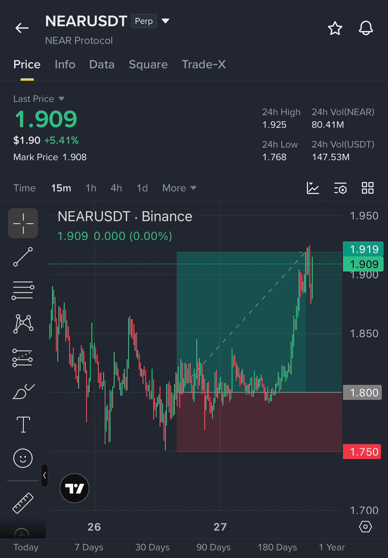Select the ruler measure tool
Image resolution: width=388 pixels, height=558 pixels.
click(x=23, y=503)
